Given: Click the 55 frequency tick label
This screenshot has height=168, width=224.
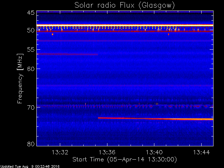Looking at the screenshot, I should click(31, 50).
